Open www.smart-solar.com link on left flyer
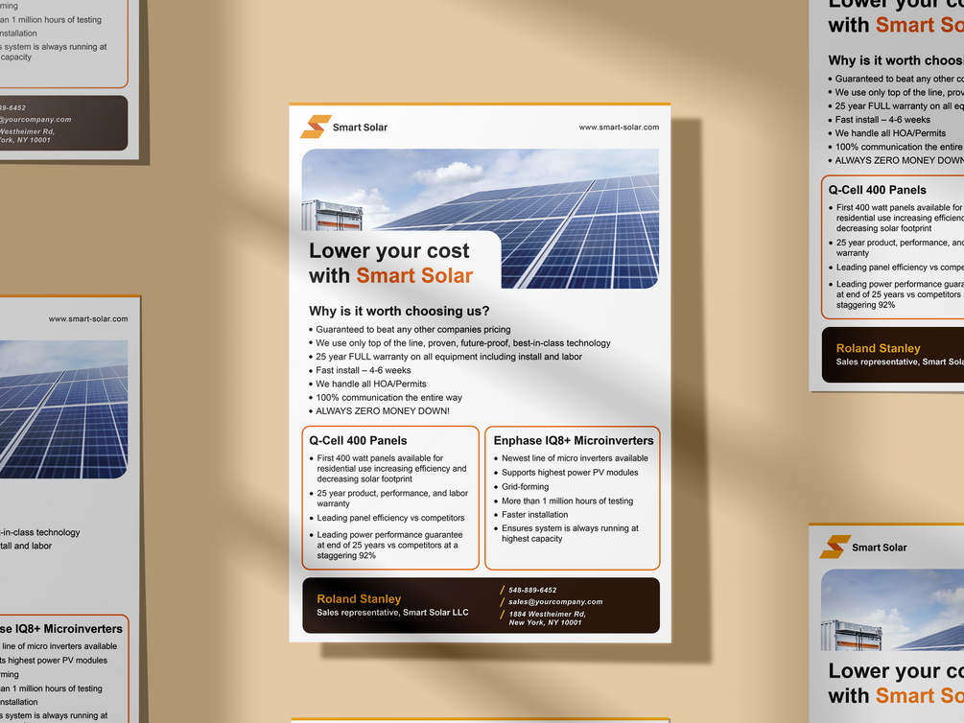 click(x=88, y=319)
